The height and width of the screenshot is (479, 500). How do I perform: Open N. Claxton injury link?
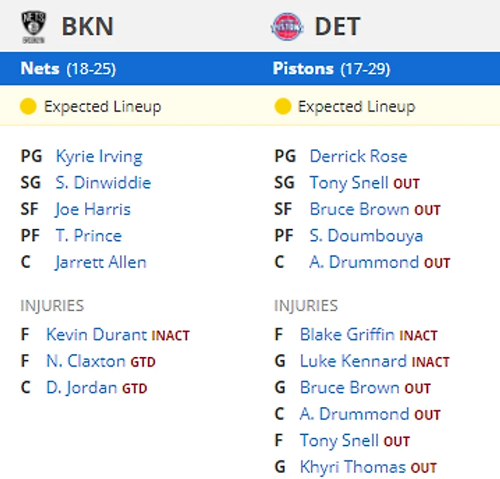coord(86,361)
